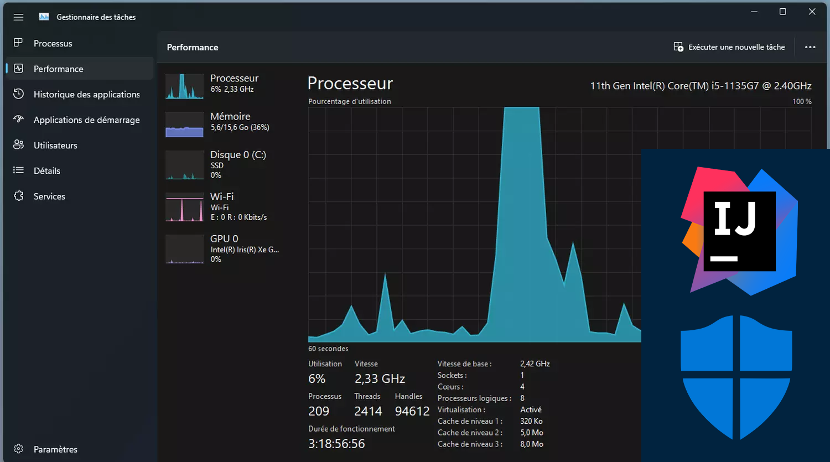Open Applications de démarrage page
This screenshot has height=462, width=830.
(80, 120)
